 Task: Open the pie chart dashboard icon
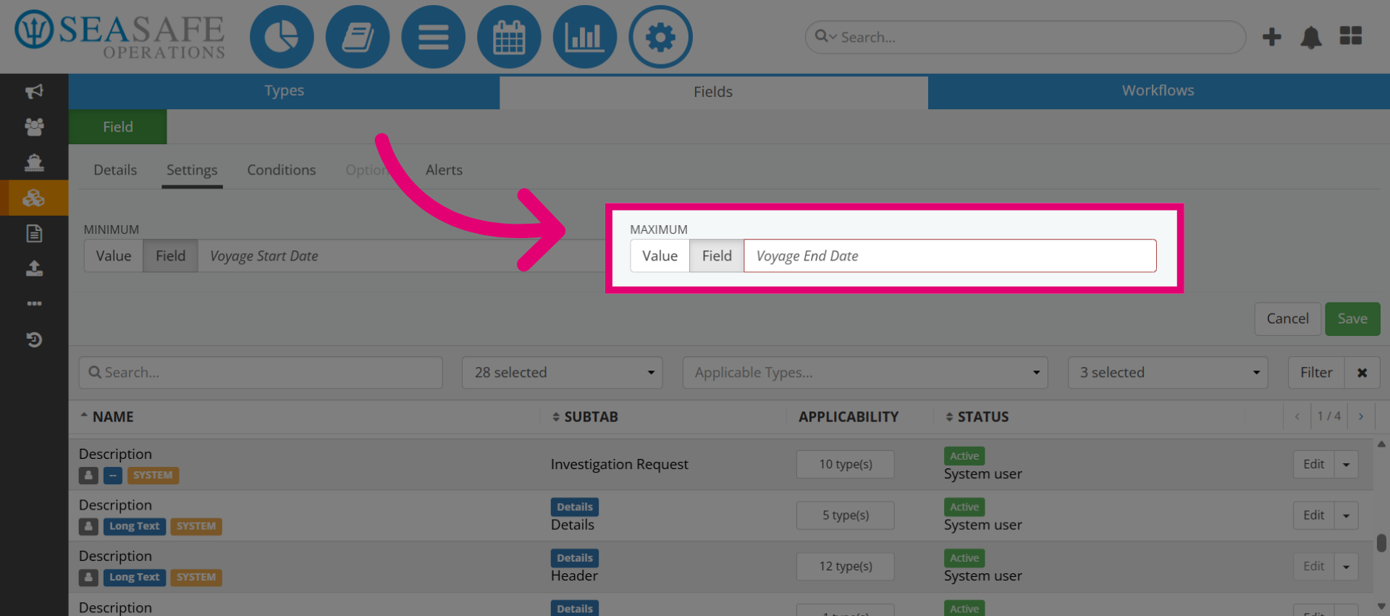(282, 37)
